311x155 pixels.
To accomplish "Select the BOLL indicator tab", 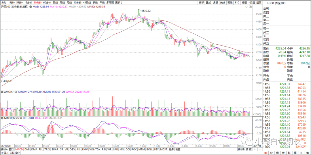I will pos(149,149).
